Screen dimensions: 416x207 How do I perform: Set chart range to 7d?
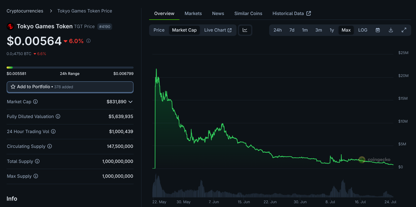pos(291,30)
